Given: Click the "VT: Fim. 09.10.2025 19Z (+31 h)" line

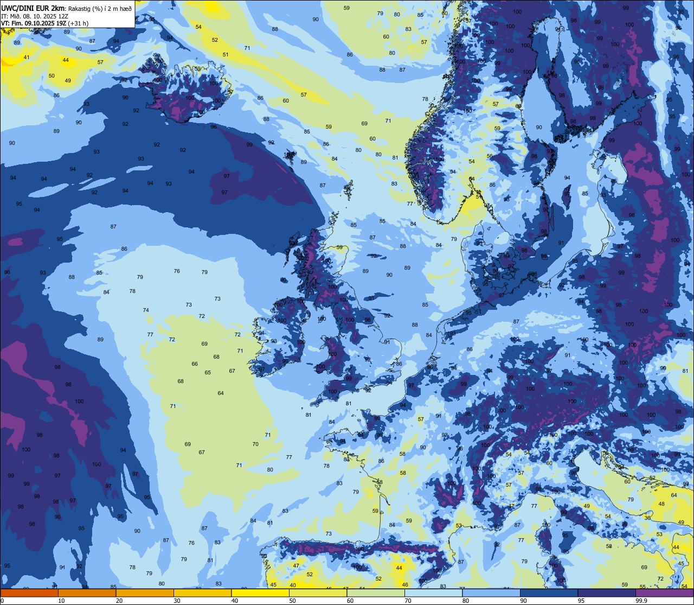Looking at the screenshot, I should (44, 23).
